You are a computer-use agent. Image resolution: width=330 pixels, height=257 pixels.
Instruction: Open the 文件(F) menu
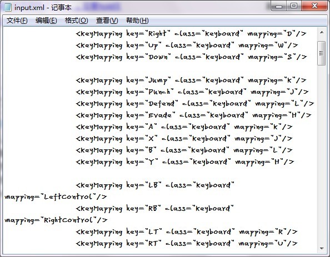[x=17, y=21]
